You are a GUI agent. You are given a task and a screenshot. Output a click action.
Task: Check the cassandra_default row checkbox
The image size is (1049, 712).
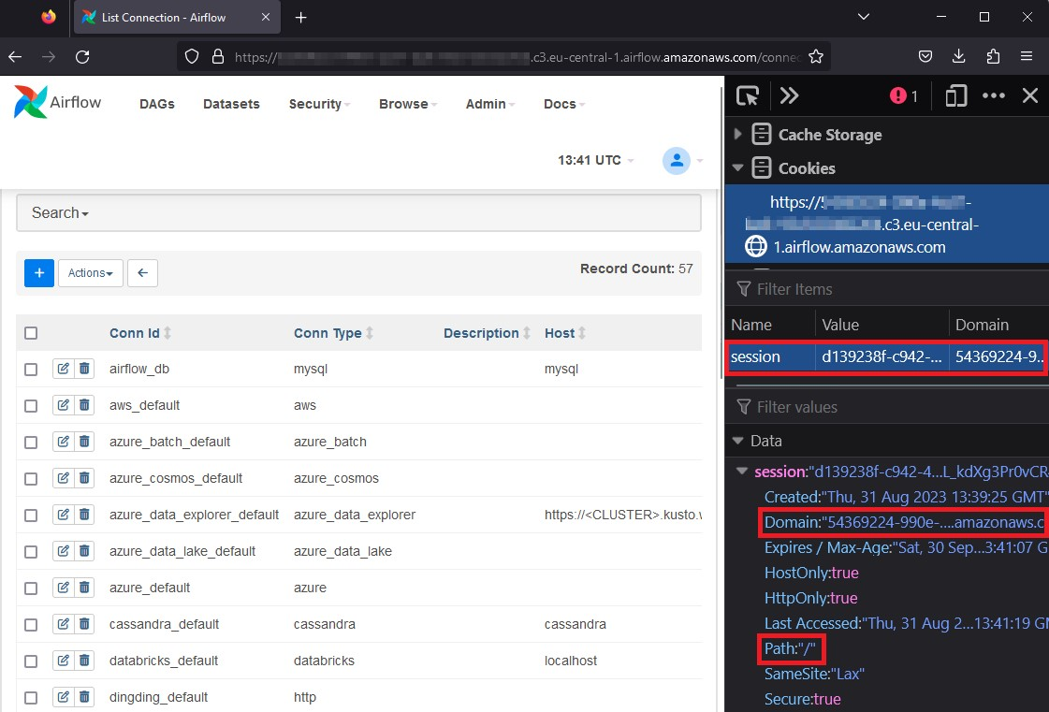pyautogui.click(x=31, y=623)
